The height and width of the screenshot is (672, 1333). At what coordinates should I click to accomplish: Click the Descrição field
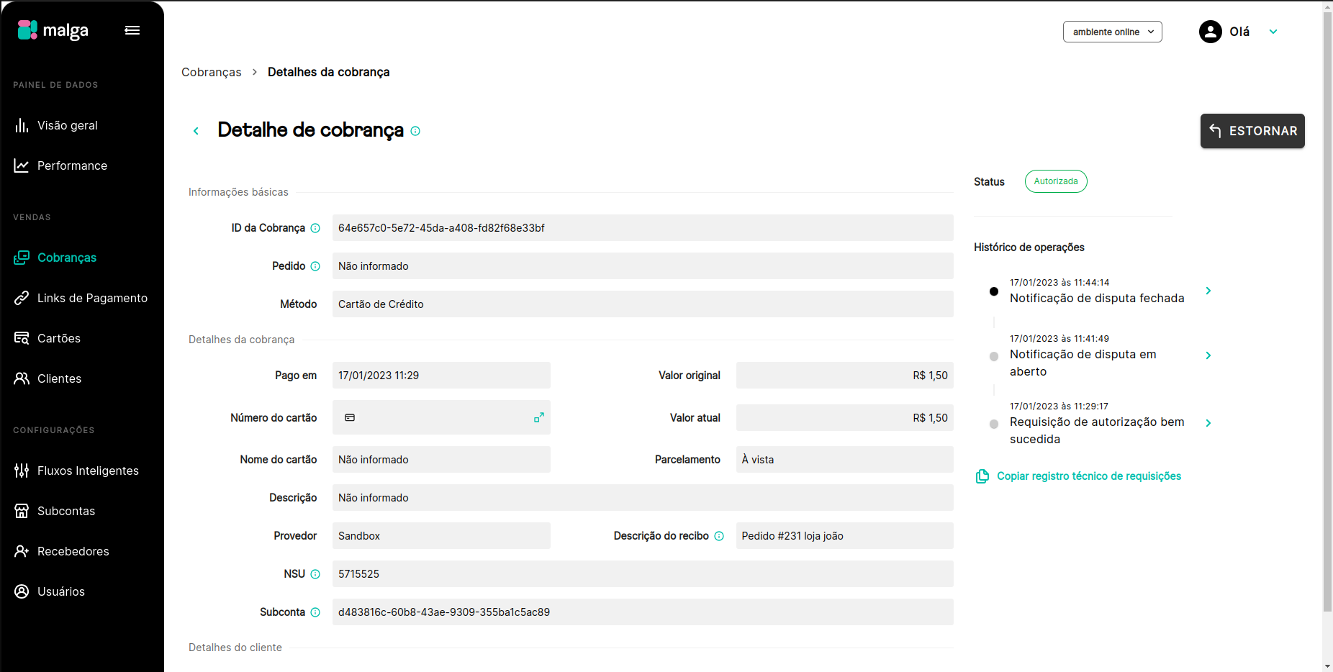pyautogui.click(x=643, y=498)
